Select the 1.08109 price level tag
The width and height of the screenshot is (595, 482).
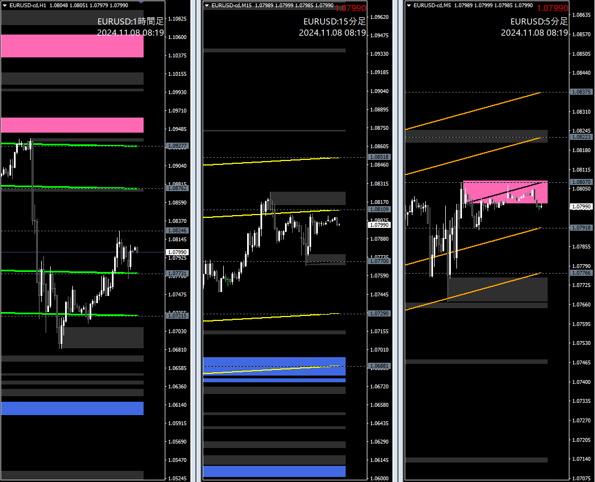(379, 210)
